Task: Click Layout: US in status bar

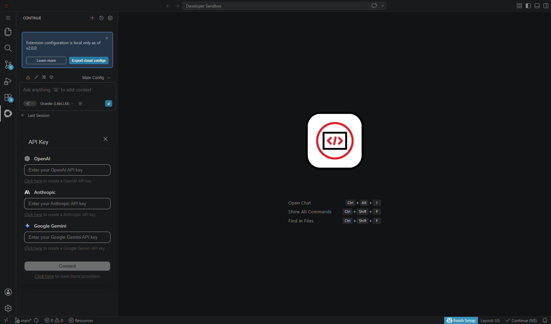Action: 490,320
